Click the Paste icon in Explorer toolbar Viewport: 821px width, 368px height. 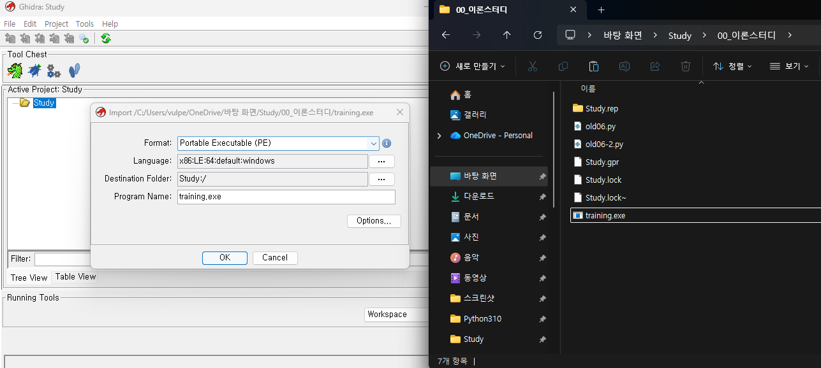click(x=593, y=66)
